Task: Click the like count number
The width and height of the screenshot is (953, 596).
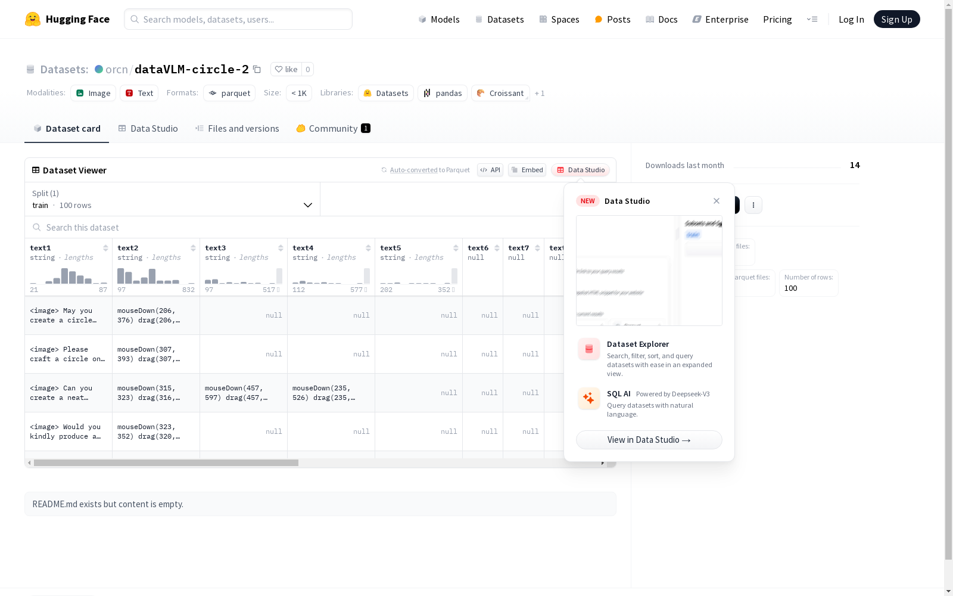Action: pyautogui.click(x=307, y=69)
